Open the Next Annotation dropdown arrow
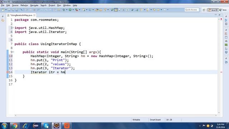229x129 pixels. click(x=145, y=10)
